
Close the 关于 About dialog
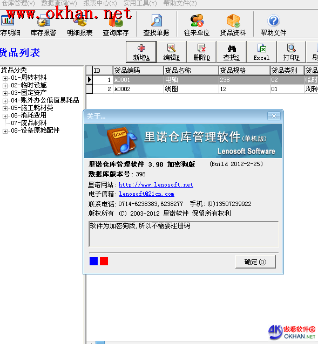tap(274, 116)
